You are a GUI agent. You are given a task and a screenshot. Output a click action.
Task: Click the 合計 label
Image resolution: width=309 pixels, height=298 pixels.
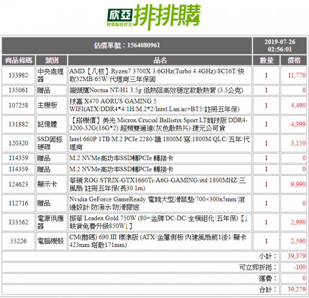[268, 289]
